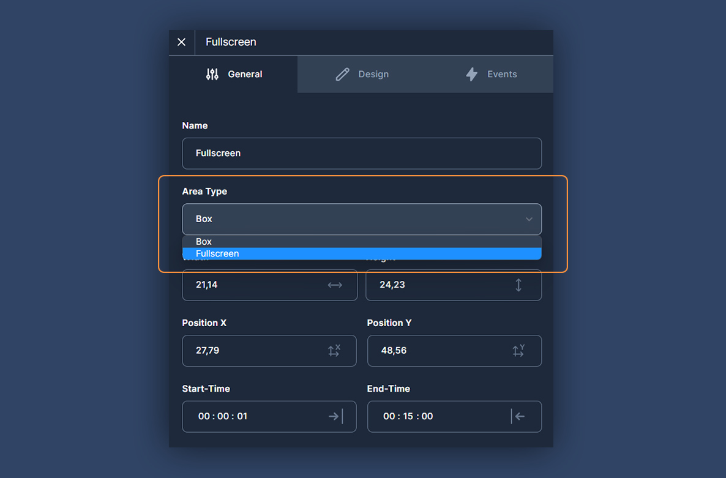
Task: Click the Area Type label
Action: [204, 192]
